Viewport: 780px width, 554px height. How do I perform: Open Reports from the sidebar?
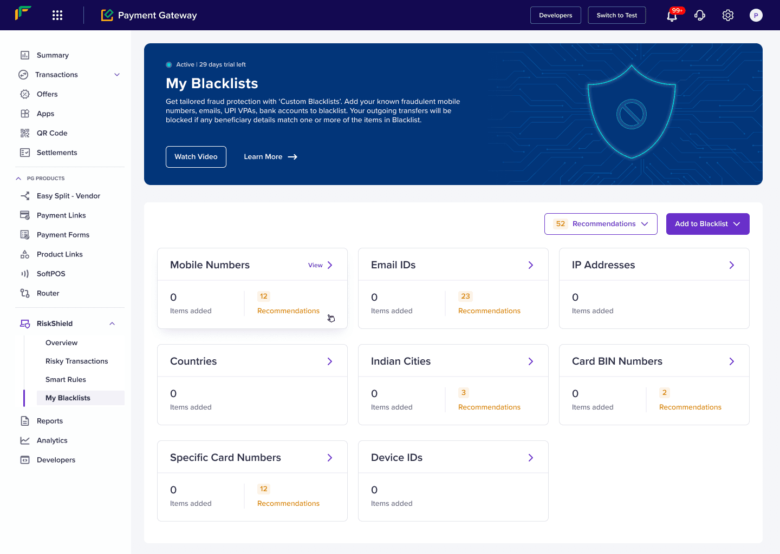coord(50,421)
